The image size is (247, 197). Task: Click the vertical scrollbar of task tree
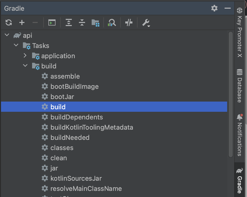tap(231, 94)
